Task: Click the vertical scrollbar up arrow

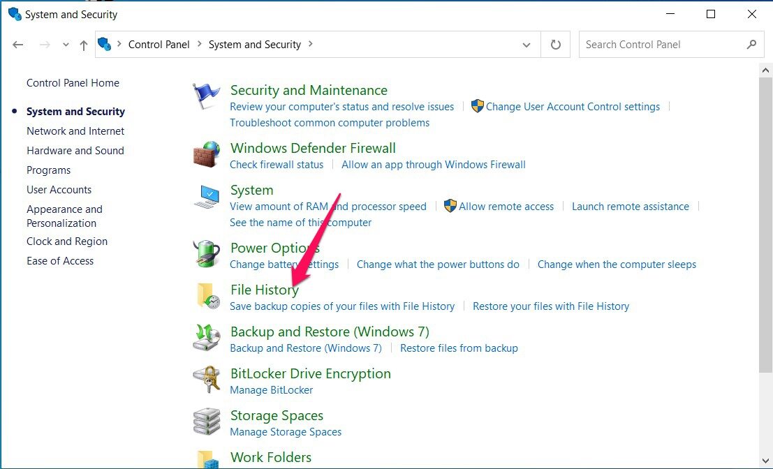Action: click(x=767, y=69)
